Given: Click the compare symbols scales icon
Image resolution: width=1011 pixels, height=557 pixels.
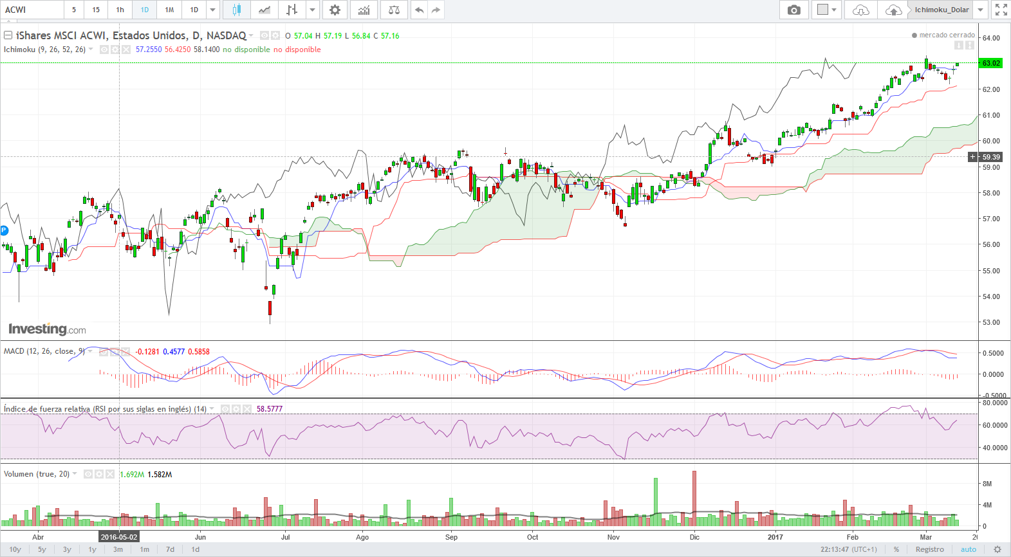Looking at the screenshot, I should 394,10.
